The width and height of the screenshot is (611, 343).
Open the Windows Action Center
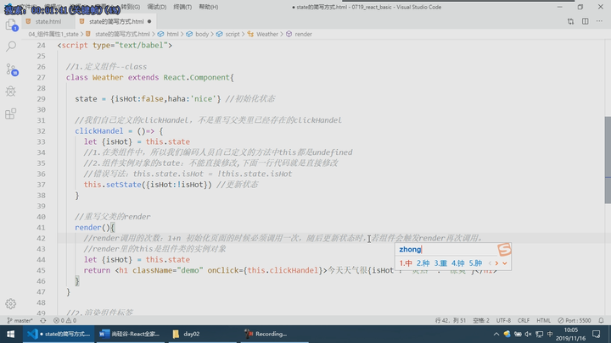(x=597, y=334)
